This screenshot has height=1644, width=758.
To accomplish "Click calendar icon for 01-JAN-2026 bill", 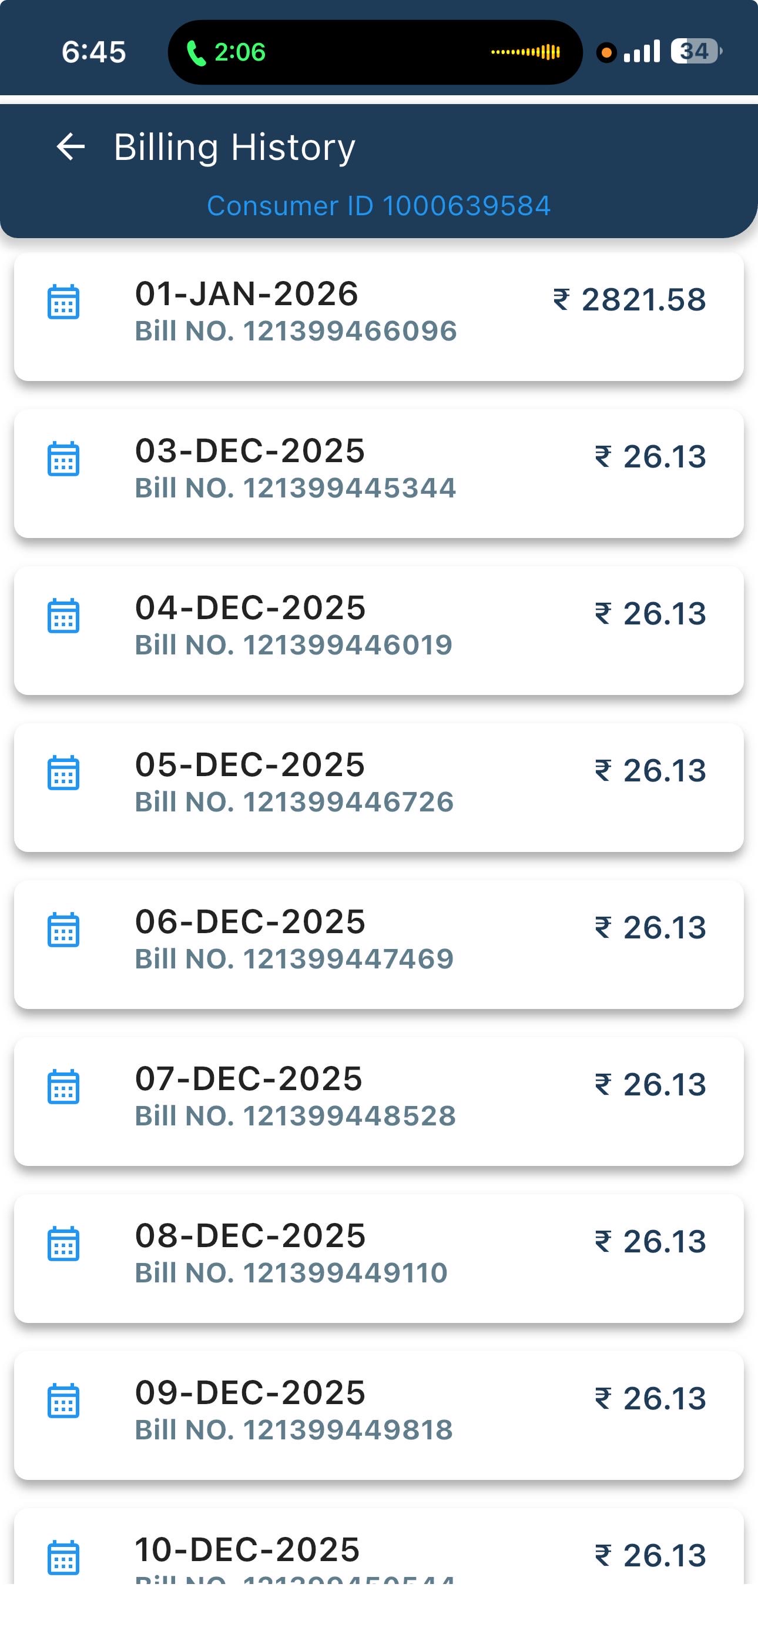I will (x=64, y=302).
